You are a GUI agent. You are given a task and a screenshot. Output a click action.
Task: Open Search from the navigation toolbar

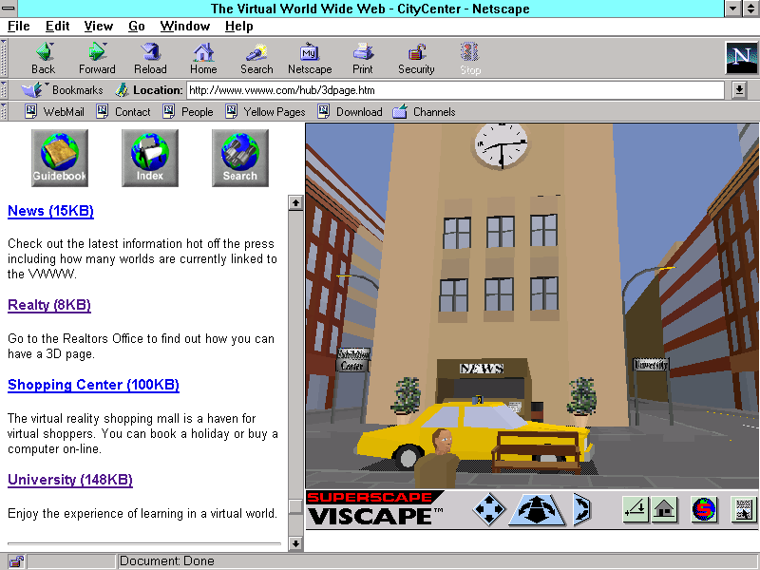click(256, 59)
